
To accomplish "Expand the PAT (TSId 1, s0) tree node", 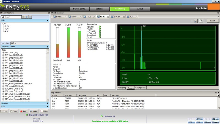I will pyautogui.click(x=3, y=53).
